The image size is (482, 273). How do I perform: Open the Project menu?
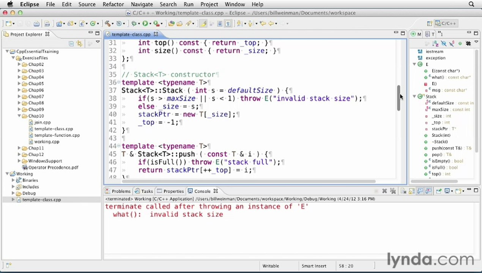coord(209,4)
